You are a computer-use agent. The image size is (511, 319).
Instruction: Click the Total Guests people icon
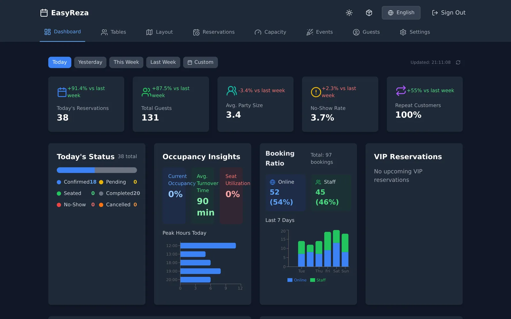pyautogui.click(x=147, y=92)
